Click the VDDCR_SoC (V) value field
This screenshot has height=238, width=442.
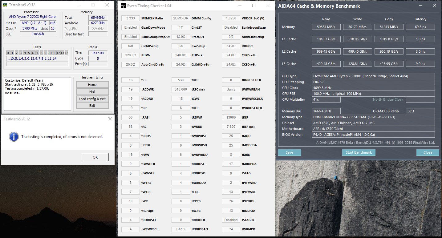pos(231,18)
